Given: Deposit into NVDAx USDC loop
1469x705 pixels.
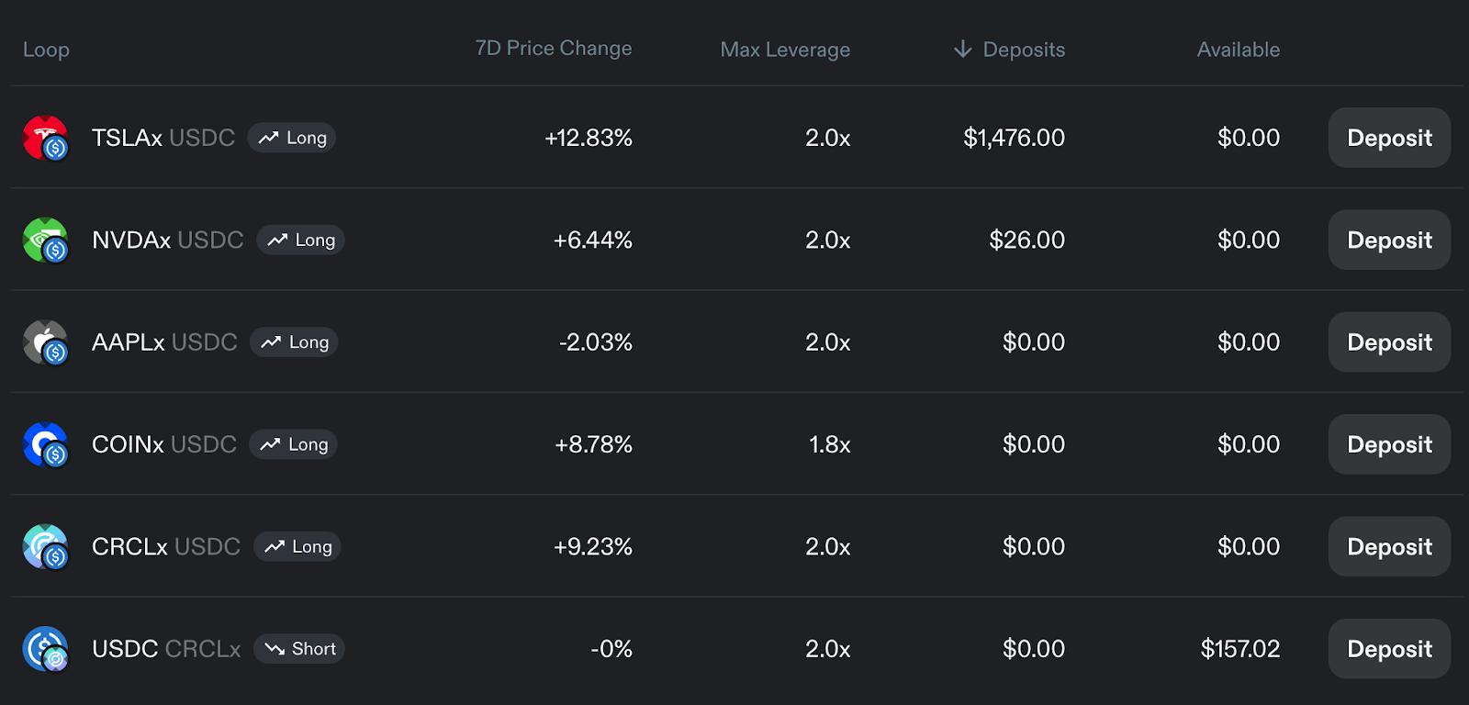Looking at the screenshot, I should (x=1389, y=240).
